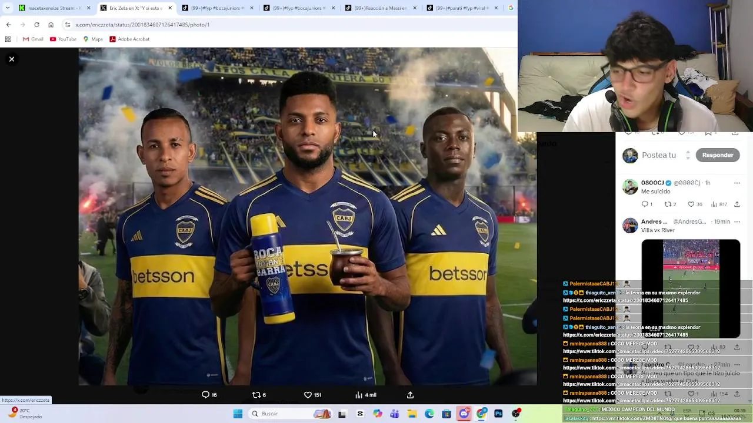
Task: Share the 0800CJ comment
Action: 737,204
